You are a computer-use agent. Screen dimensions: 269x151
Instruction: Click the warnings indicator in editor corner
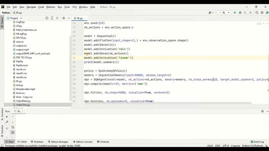[259, 23]
